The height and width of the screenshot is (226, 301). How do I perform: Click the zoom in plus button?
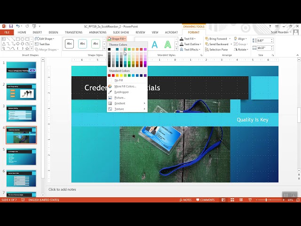[284, 200]
